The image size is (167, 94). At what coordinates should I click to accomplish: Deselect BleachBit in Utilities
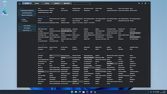66,58
